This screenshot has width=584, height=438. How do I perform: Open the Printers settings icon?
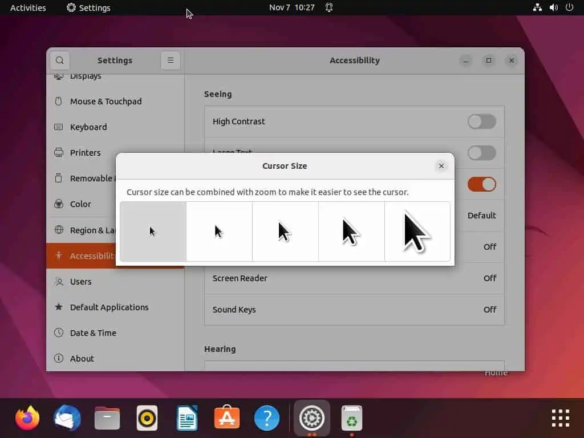(x=58, y=152)
